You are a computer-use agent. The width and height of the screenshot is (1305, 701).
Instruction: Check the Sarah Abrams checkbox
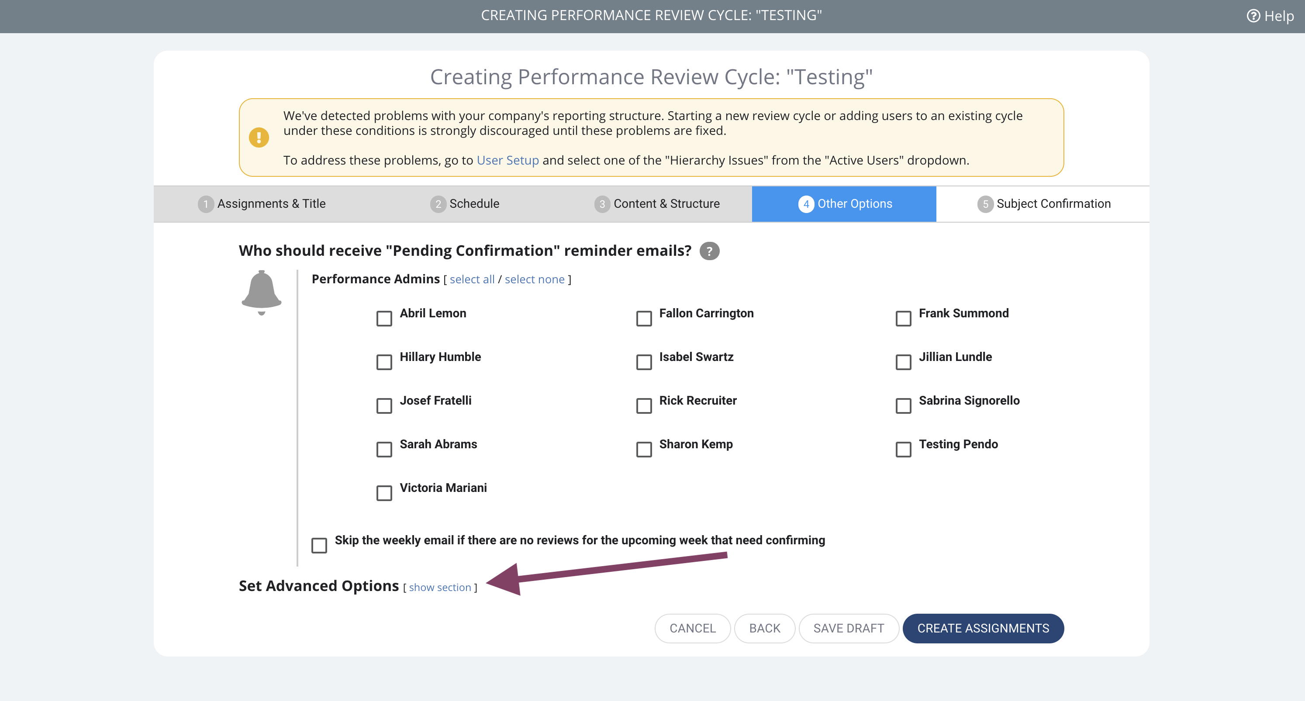pos(384,449)
